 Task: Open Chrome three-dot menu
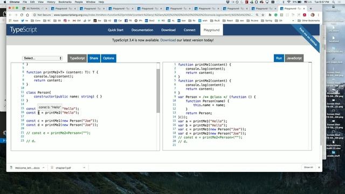click(x=319, y=15)
